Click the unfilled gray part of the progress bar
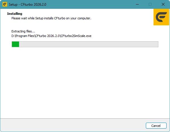The width and height of the screenshot is (170, 132). coord(89,44)
